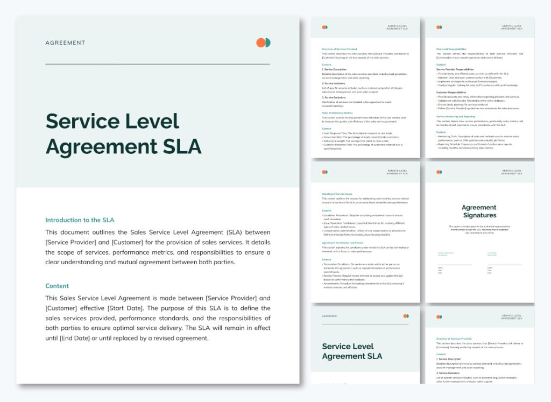This screenshot has width=551, height=402.
Task: Click the logo on the Handling of Service Issues page
Action: (324, 172)
